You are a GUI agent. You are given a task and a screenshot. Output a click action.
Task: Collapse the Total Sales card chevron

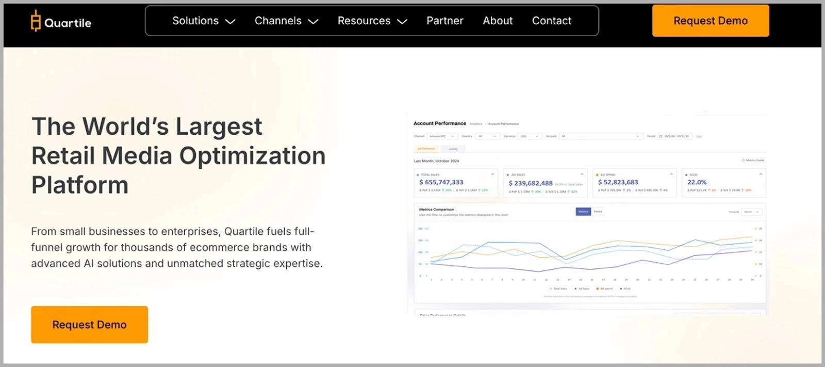coord(492,174)
